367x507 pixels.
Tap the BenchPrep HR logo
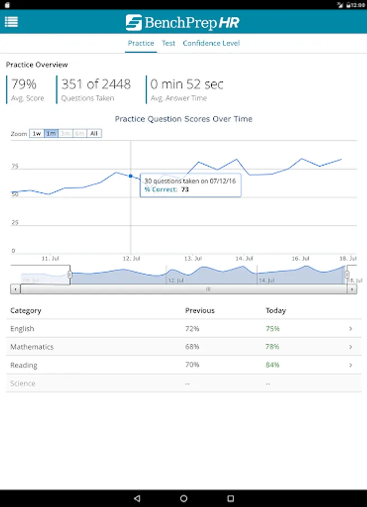(182, 23)
